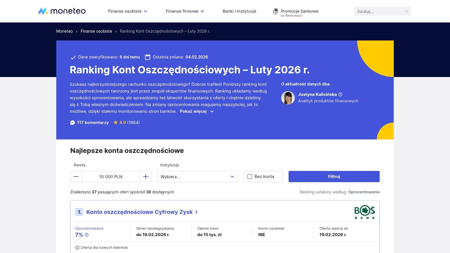Open Konto oszczędnościowe Cyfrowy Zysk link
450x253 pixels.
coord(142,212)
